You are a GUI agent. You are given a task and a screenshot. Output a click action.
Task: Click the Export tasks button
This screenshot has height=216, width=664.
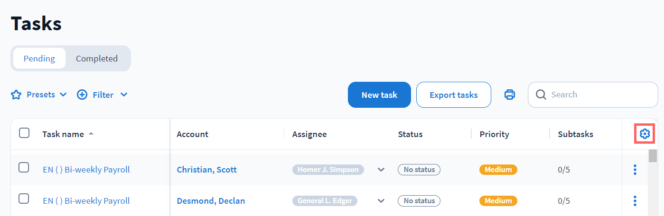coord(453,95)
